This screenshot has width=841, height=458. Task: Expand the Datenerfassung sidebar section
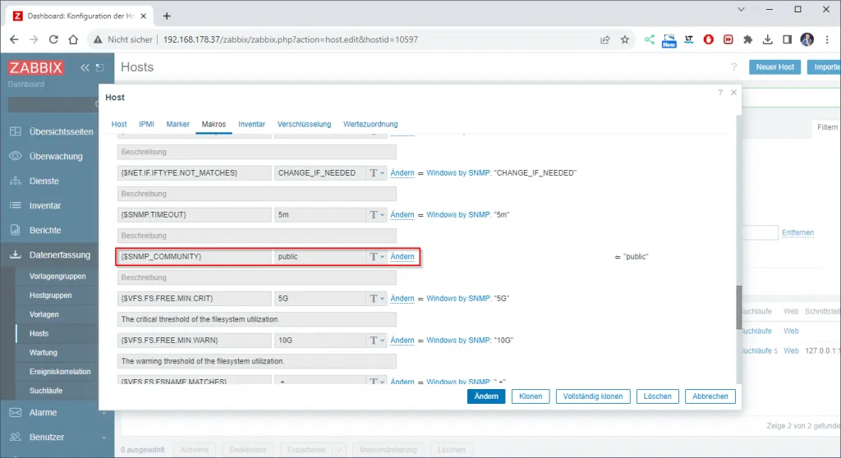(x=57, y=255)
